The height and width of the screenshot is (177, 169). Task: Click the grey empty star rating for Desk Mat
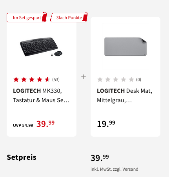[x=116, y=79]
